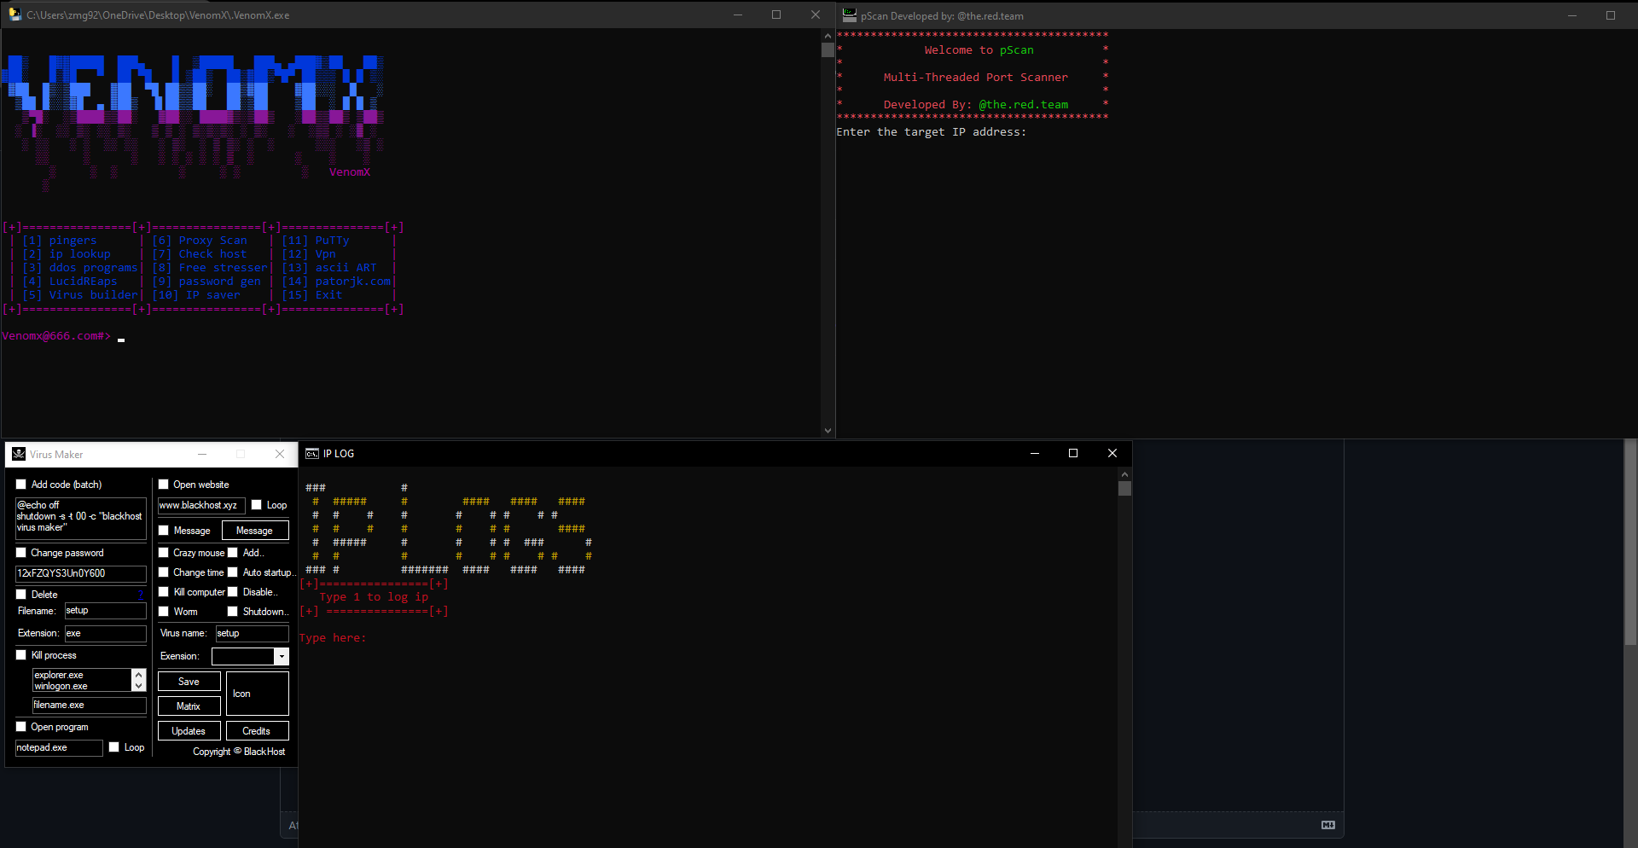1638x848 pixels.
Task: Click the Save button in Virus Maker
Action: pos(189,681)
